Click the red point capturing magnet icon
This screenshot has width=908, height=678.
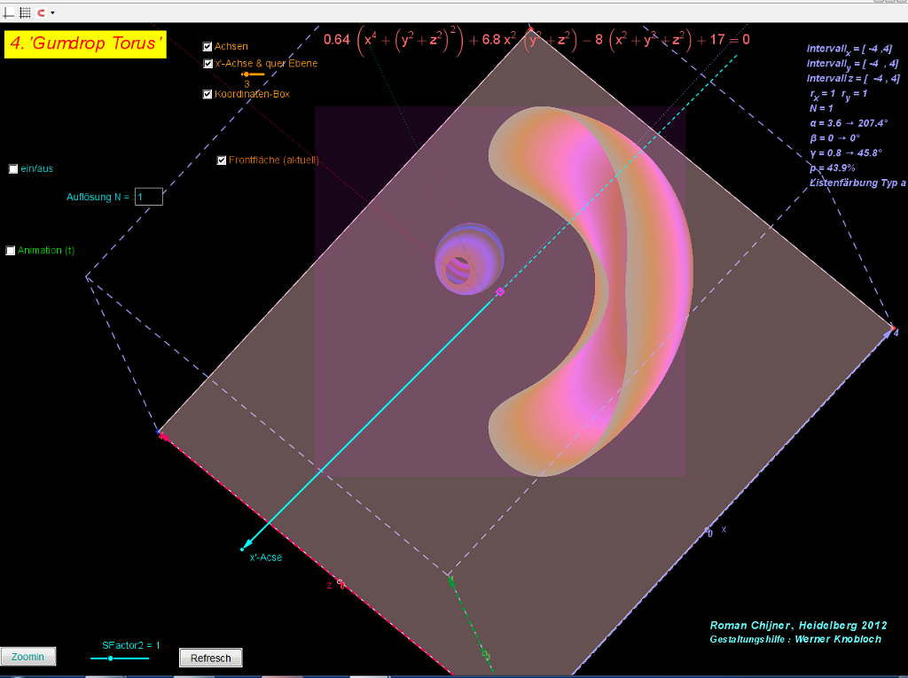(41, 12)
